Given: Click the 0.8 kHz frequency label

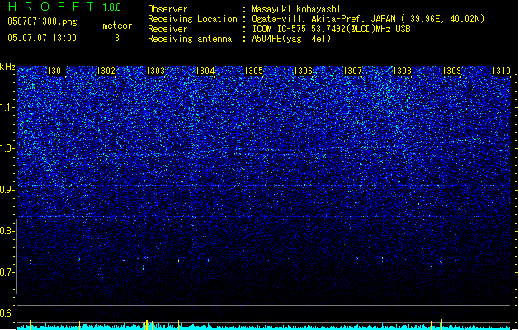Looking at the screenshot, I should (7, 231).
